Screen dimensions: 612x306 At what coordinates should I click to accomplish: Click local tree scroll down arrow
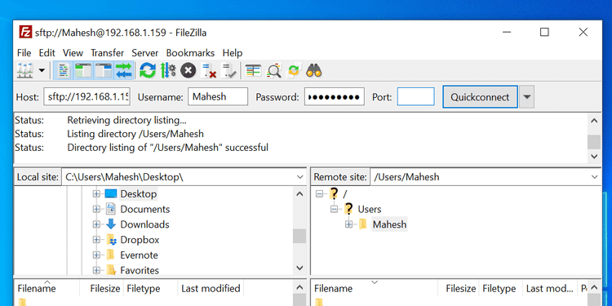pos(299,268)
